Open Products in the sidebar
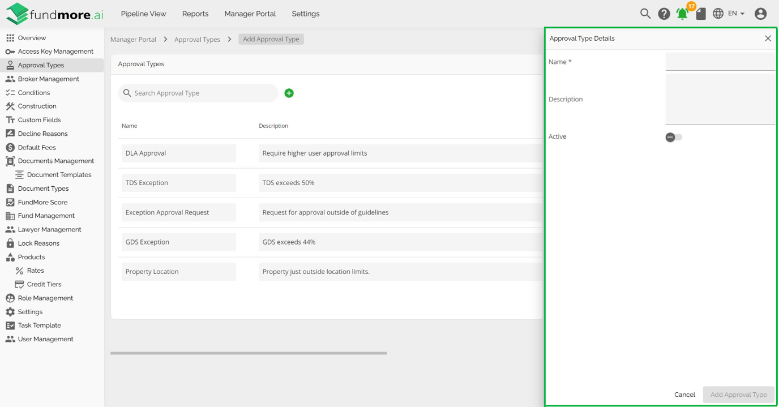 point(31,257)
